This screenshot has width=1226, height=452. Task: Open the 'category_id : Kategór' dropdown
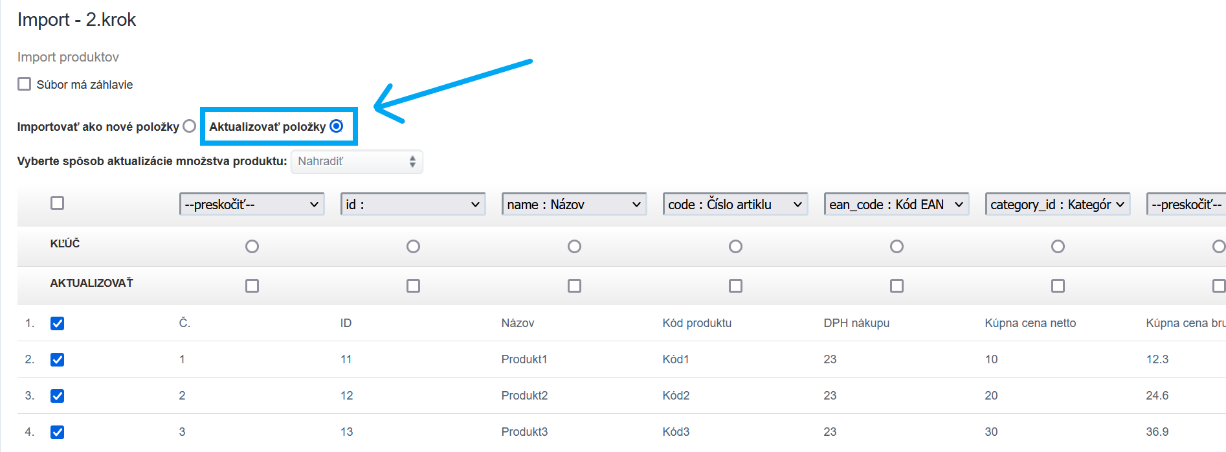1058,205
